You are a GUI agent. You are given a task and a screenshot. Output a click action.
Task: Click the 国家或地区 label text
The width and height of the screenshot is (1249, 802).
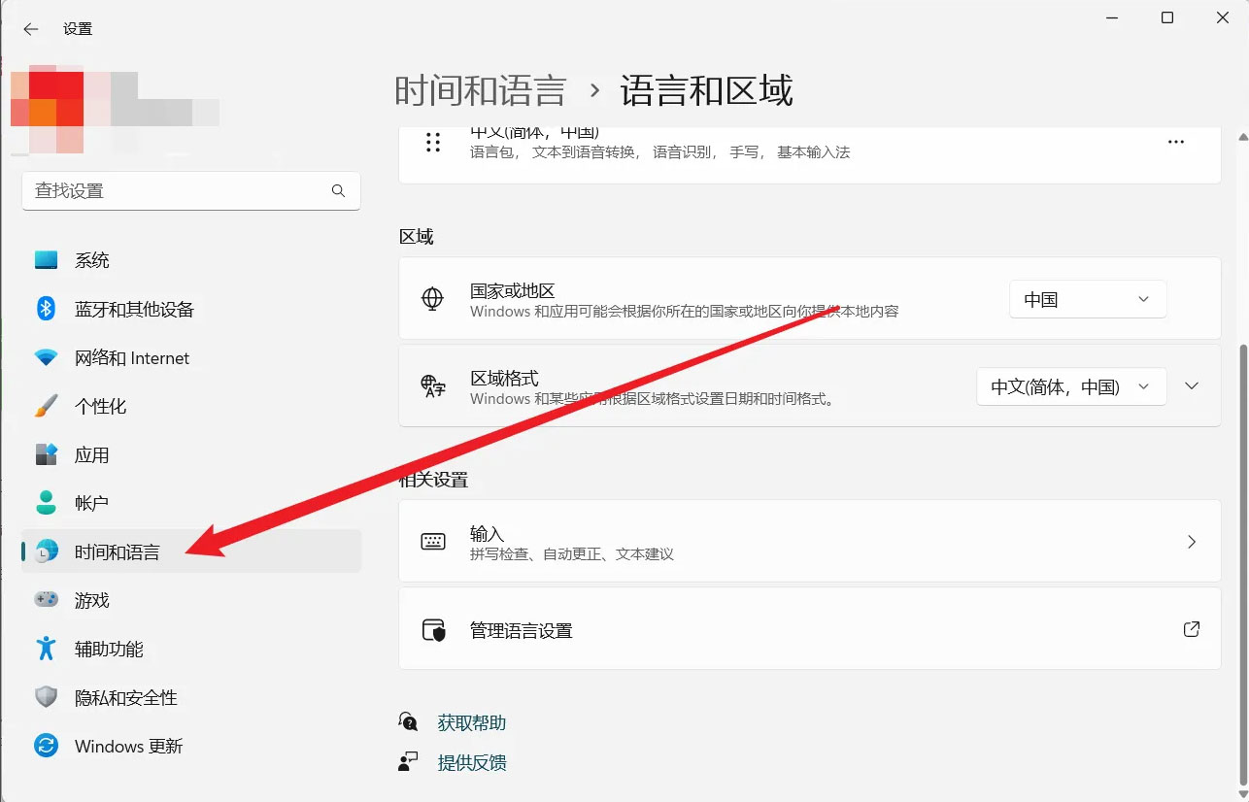click(512, 291)
